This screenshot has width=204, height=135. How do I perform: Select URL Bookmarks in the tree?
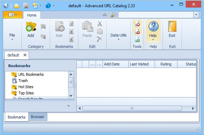pyautogui.click(x=31, y=74)
